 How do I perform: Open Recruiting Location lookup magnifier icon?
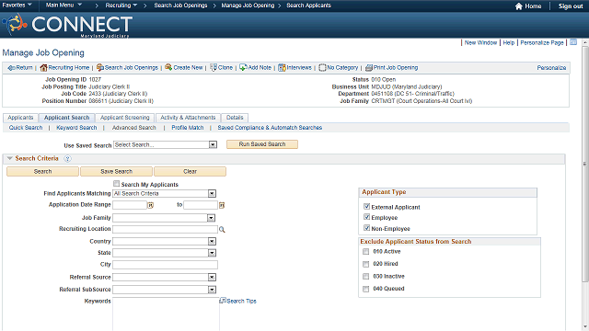[222, 230]
